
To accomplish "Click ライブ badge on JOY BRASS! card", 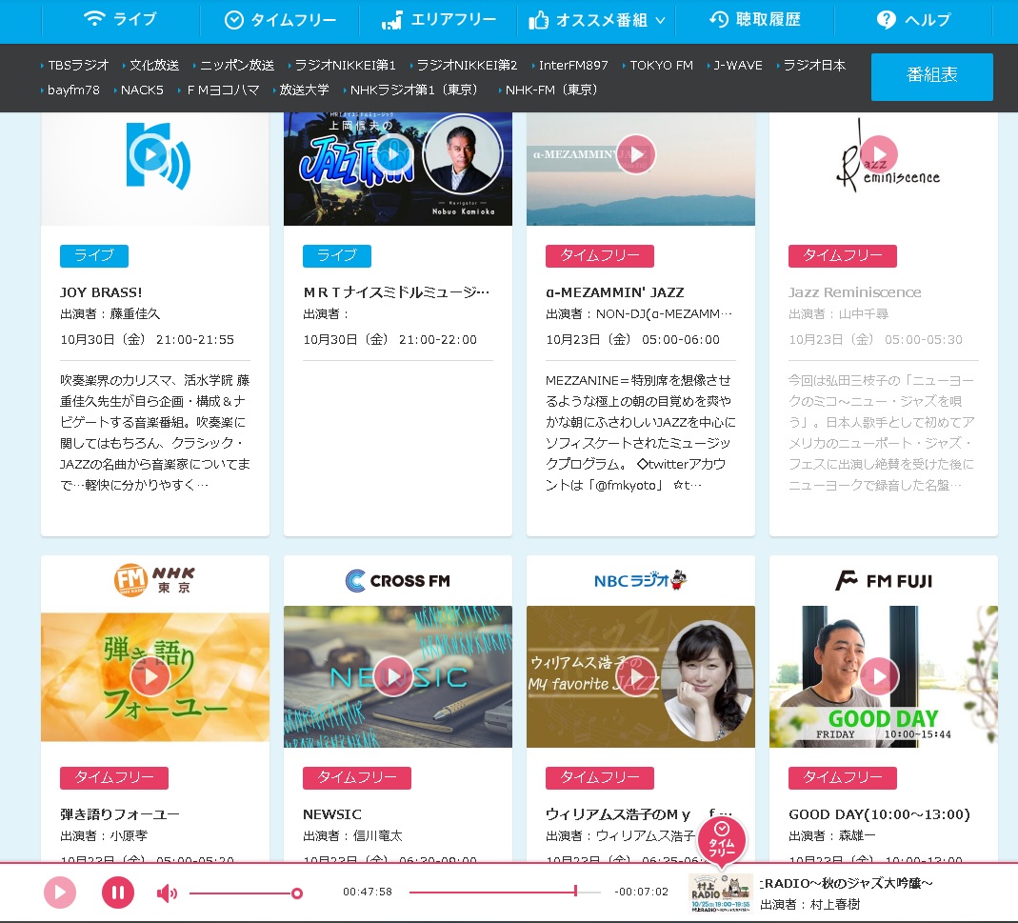I will coord(94,256).
